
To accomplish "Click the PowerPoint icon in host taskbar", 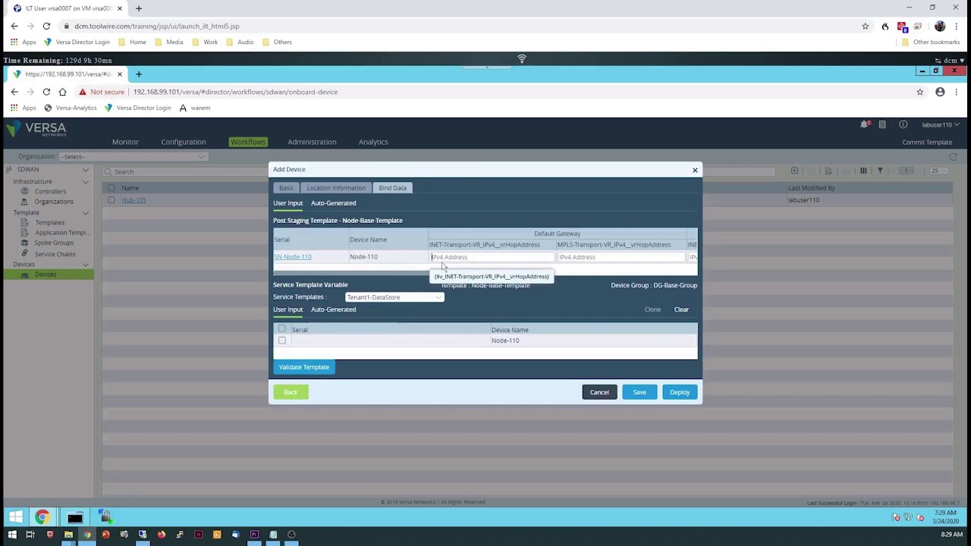I will point(105,535).
